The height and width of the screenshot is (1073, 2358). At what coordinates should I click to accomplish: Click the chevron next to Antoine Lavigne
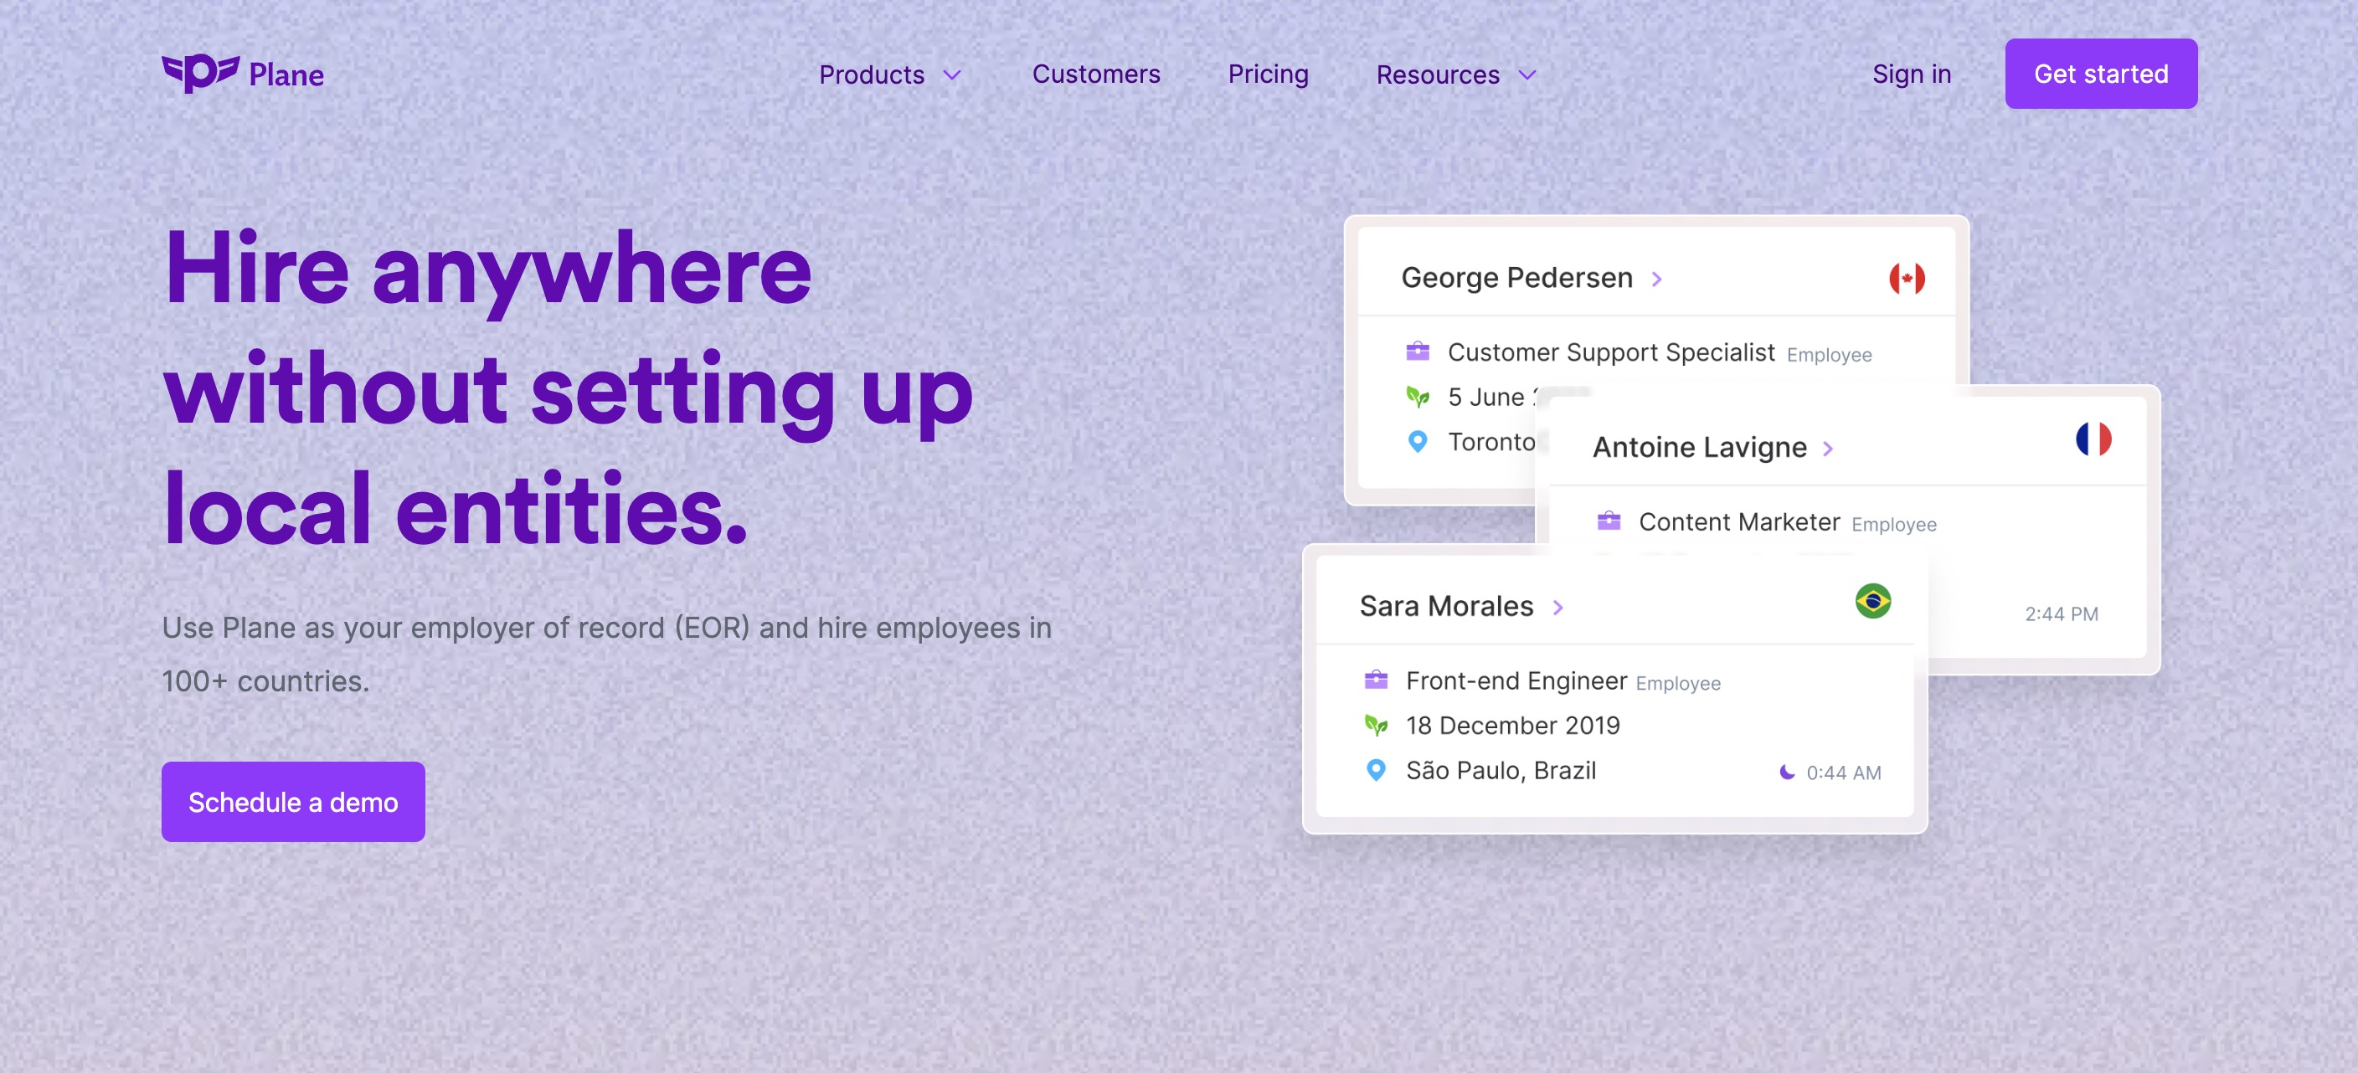point(1828,449)
